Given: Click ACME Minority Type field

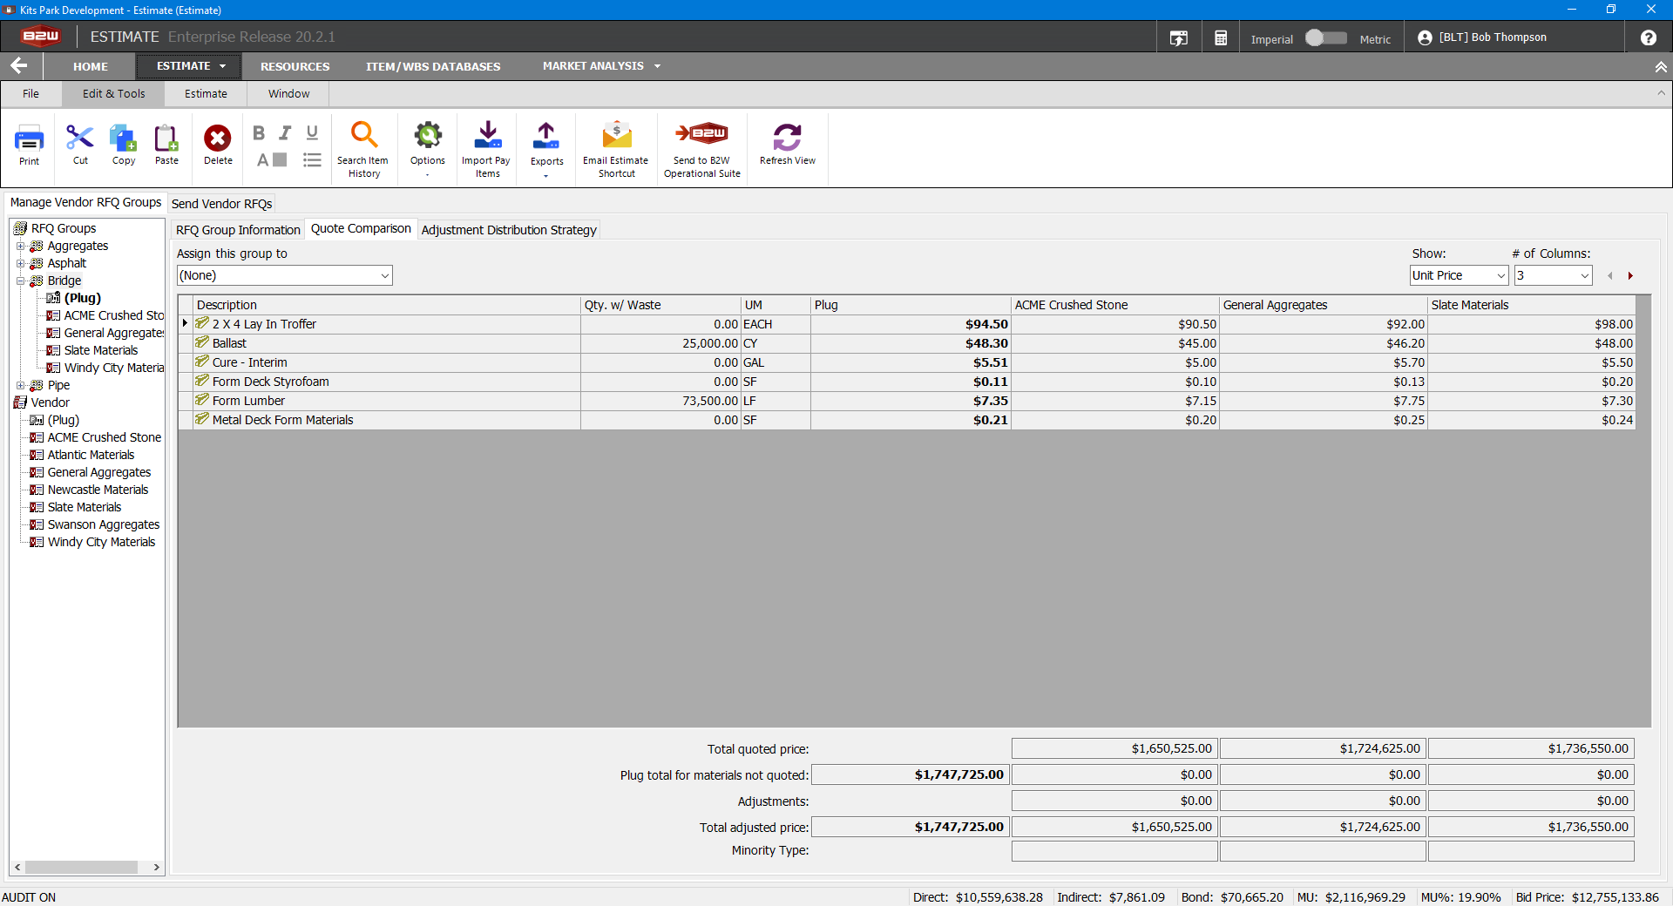Looking at the screenshot, I should (1114, 851).
